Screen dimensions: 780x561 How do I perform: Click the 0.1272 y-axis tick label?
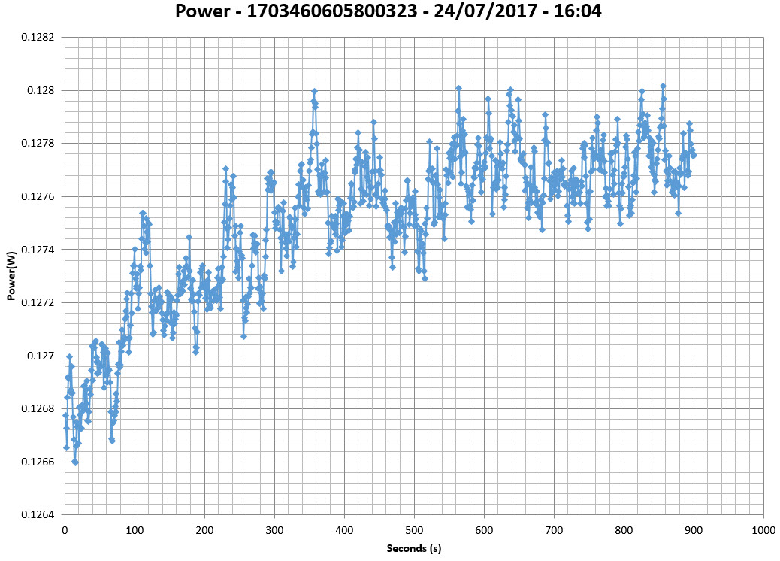click(x=40, y=303)
